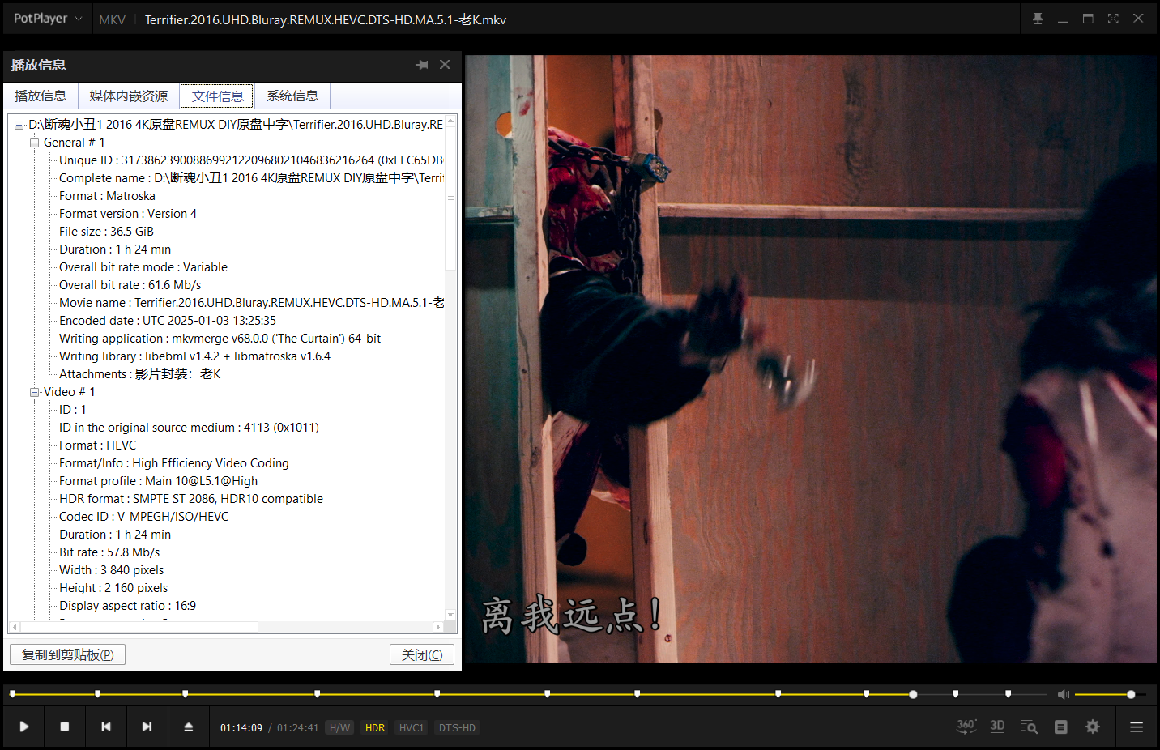Select 'Overall bit rate : 61.6 Mb/s' row

pyautogui.click(x=130, y=285)
